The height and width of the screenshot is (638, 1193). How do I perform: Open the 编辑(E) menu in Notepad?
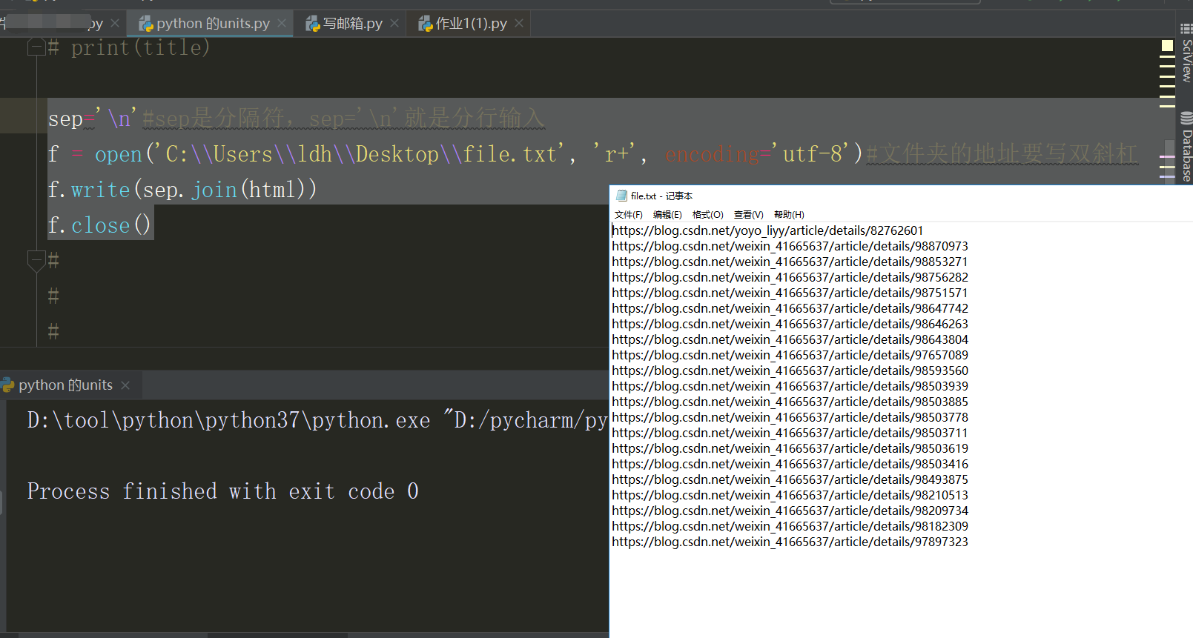click(x=667, y=215)
